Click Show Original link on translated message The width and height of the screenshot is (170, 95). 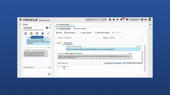(x=70, y=53)
